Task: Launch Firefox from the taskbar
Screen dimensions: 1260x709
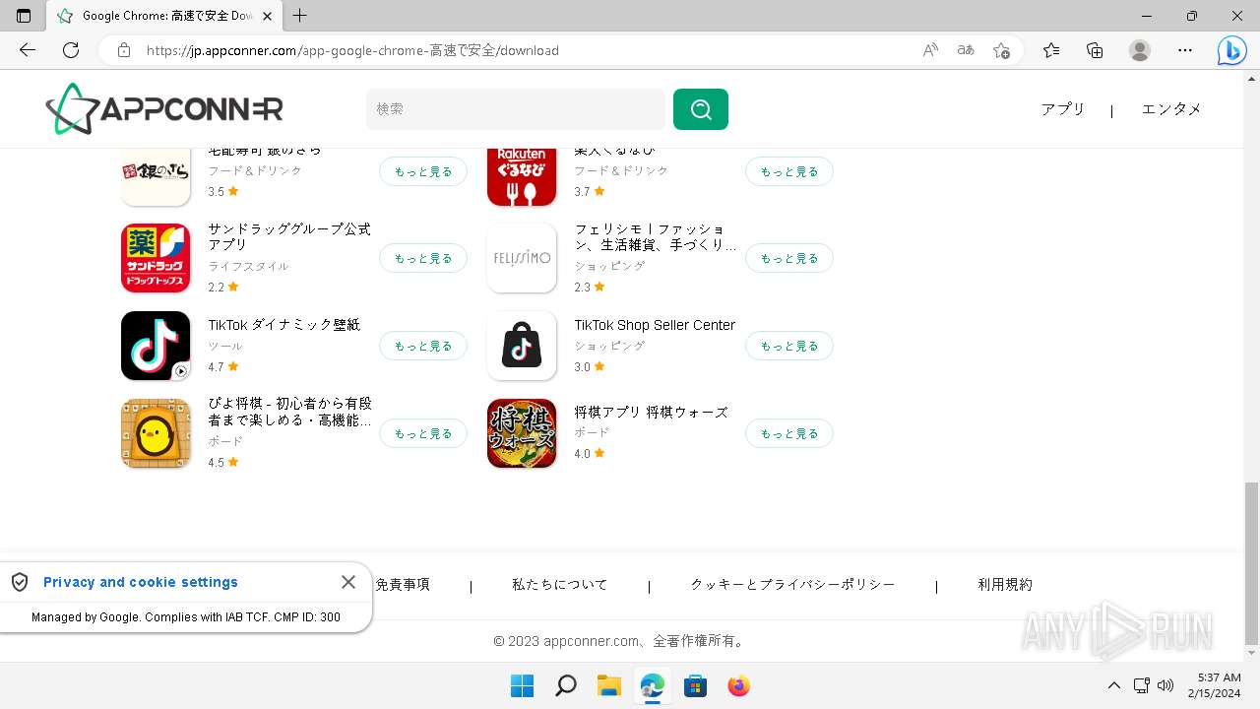Action: click(739, 685)
